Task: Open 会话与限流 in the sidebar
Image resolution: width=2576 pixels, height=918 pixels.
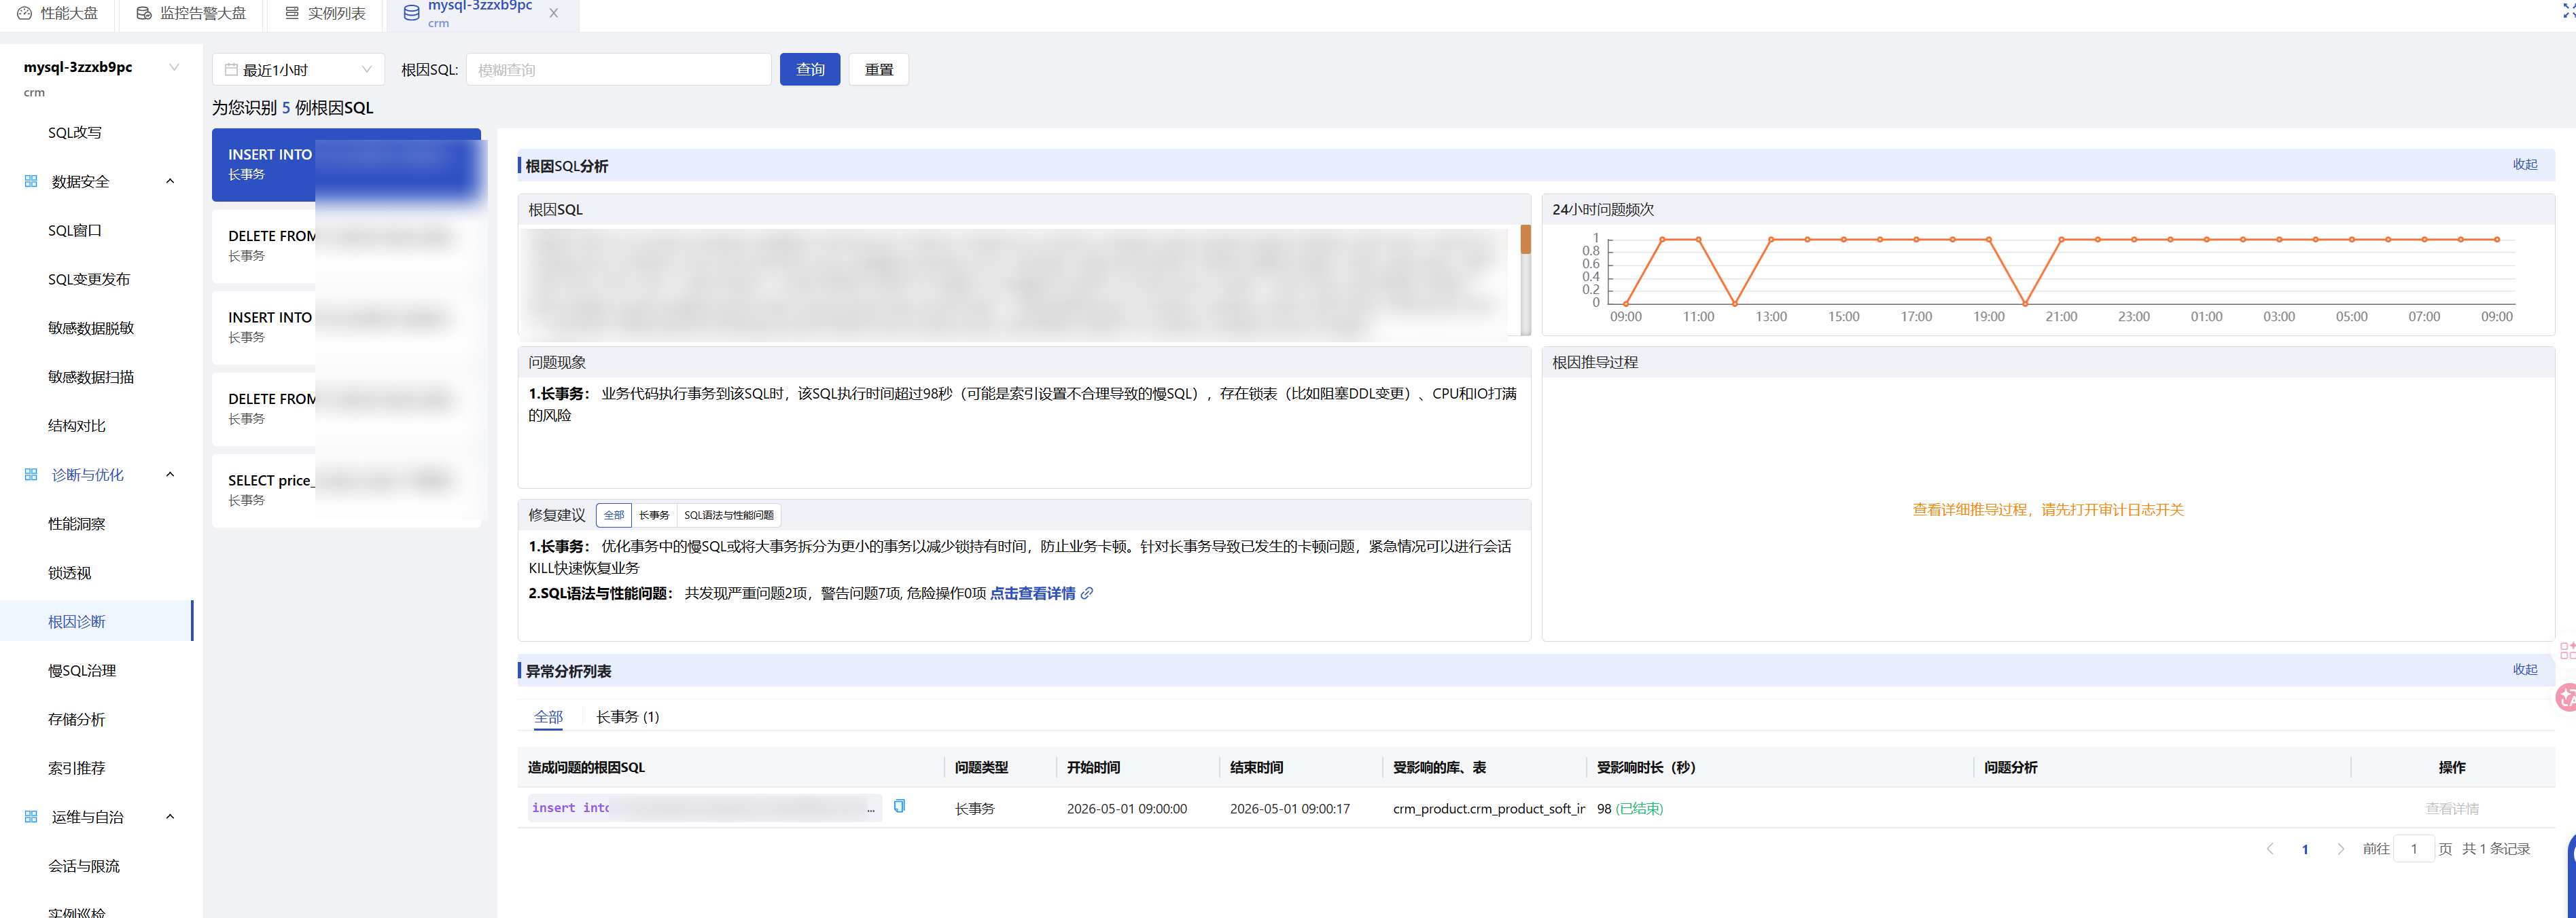Action: pyautogui.click(x=84, y=866)
